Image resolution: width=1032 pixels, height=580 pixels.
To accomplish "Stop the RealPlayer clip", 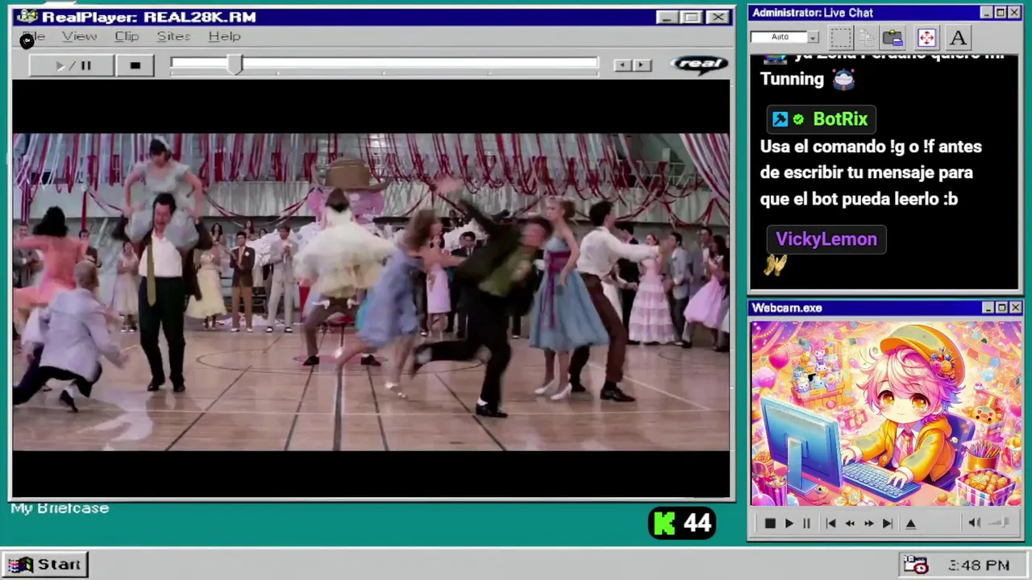I will [135, 65].
